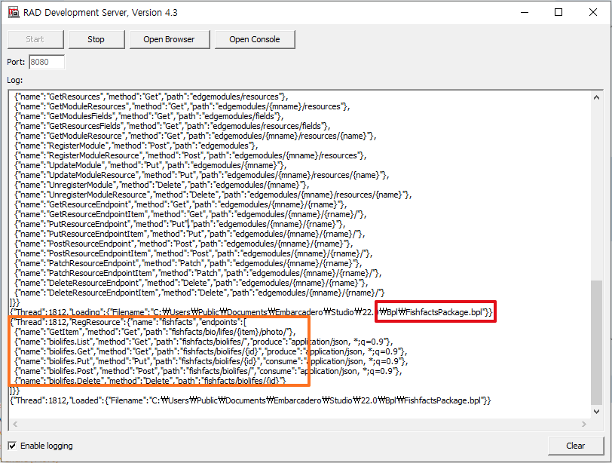The width and height of the screenshot is (612, 463).
Task: Click the "RegisterModule" Post log line
Action: click(136, 146)
